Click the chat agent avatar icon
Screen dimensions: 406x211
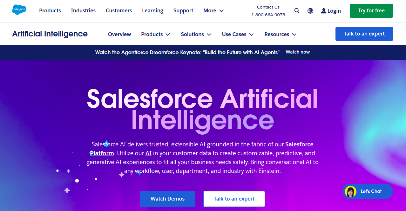point(350,192)
